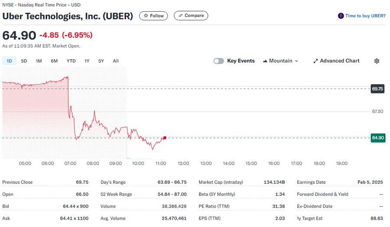The height and width of the screenshot is (227, 390).
Task: Click the 52 Week Range value 54.84 - 87.00
Action: pos(172,194)
